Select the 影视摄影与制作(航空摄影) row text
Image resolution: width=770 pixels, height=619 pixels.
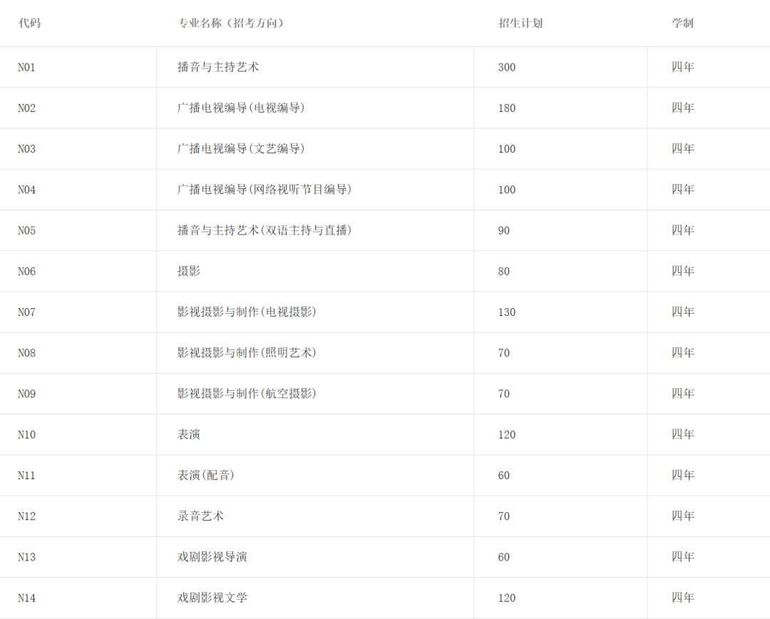click(x=247, y=394)
